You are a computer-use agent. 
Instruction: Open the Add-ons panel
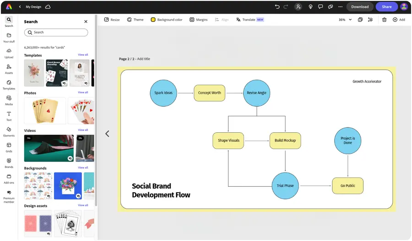click(x=9, y=179)
